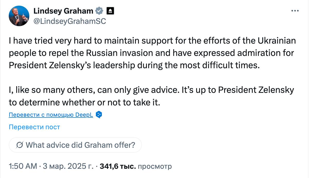Click the DeepL logo icon
Viewport: 309px width, 178px height.
coord(99,115)
